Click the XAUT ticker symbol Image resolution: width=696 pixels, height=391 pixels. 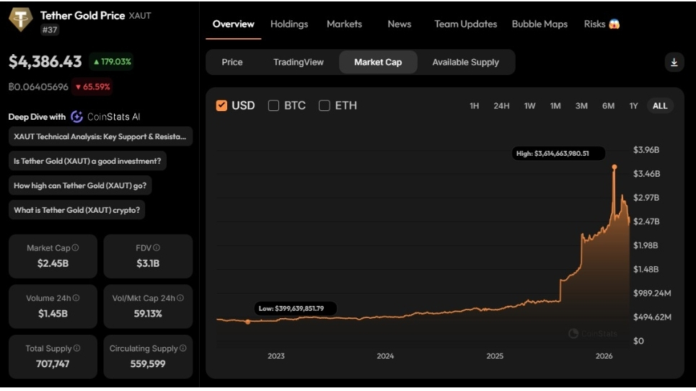[140, 16]
